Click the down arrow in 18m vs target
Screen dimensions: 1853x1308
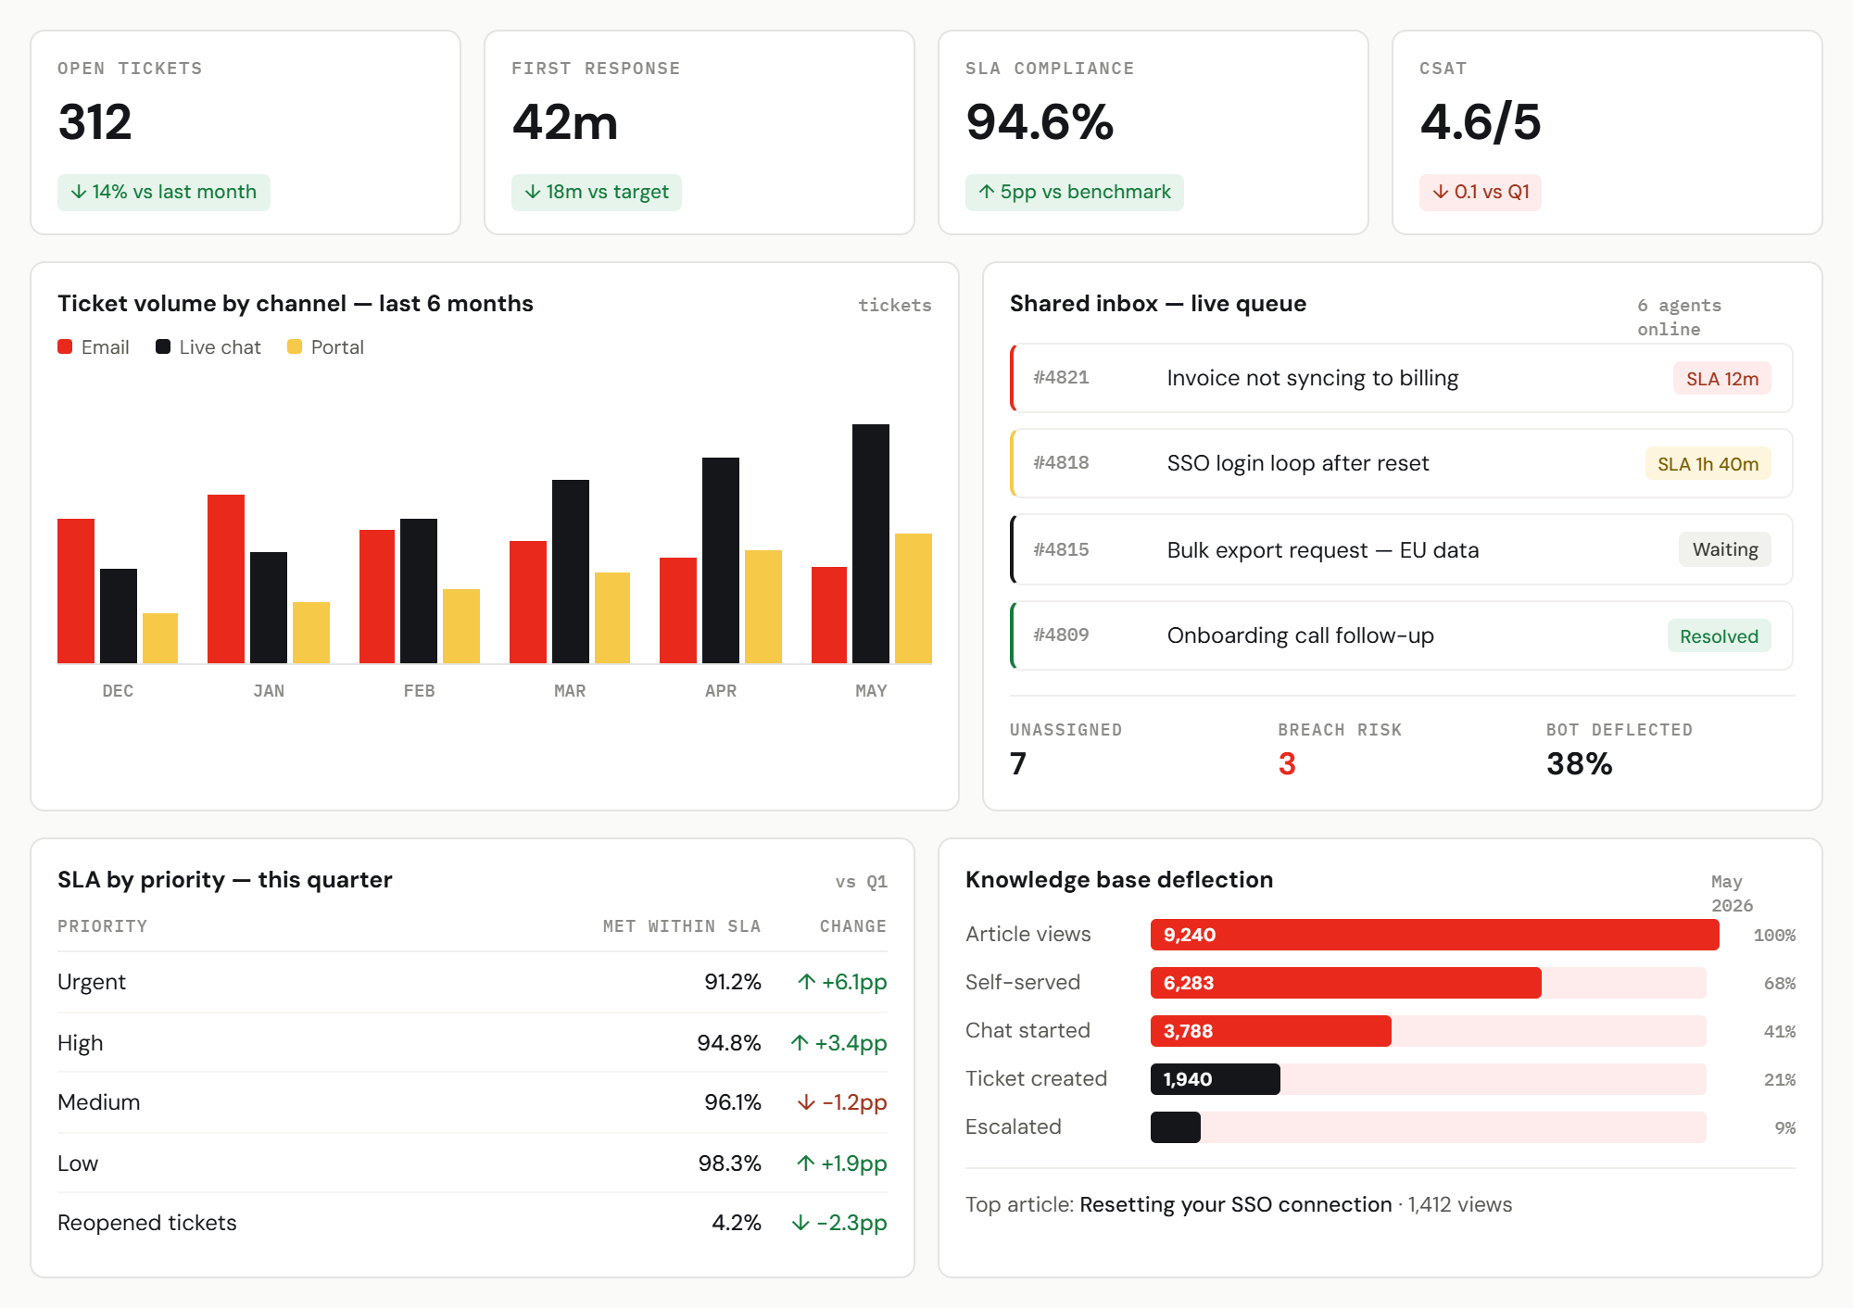(533, 192)
